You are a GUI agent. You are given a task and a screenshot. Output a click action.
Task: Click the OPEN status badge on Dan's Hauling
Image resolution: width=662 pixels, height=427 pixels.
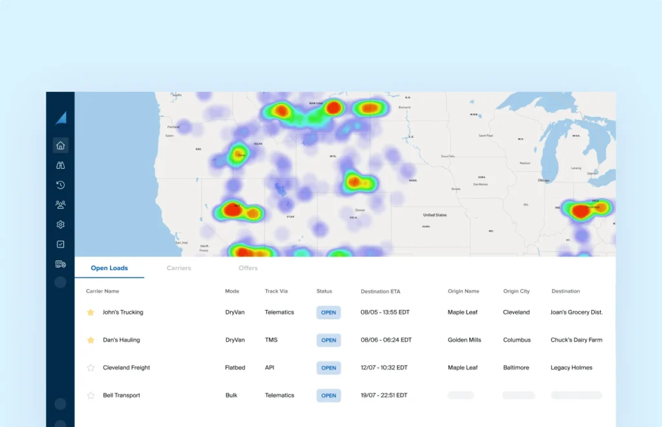point(328,340)
